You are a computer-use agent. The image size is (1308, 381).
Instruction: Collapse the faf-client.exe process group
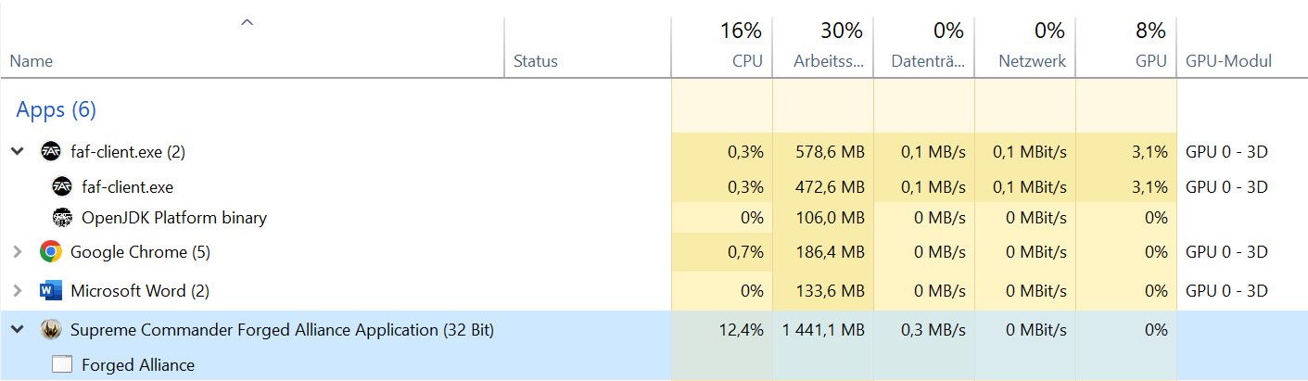tap(17, 152)
